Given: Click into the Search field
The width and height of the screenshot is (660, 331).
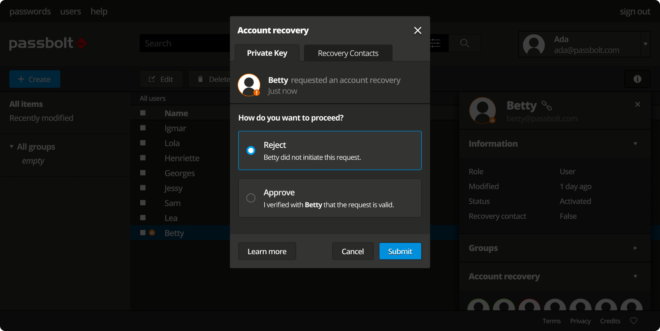Looking at the screenshot, I should point(185,43).
